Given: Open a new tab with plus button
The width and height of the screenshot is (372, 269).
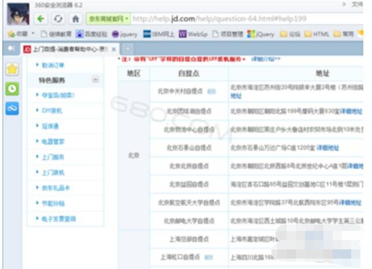Looking at the screenshot, I should 128,49.
